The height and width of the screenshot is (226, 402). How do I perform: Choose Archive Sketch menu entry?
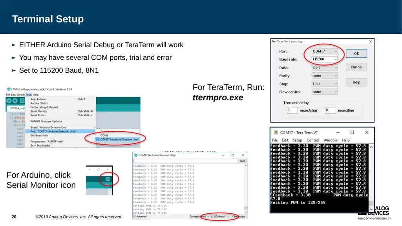tap(60, 103)
